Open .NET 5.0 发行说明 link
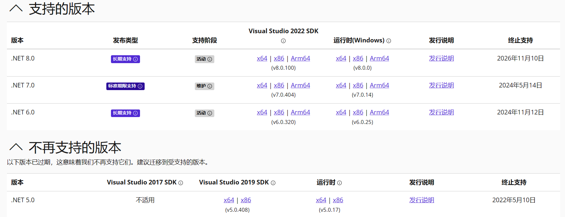 coord(422,200)
